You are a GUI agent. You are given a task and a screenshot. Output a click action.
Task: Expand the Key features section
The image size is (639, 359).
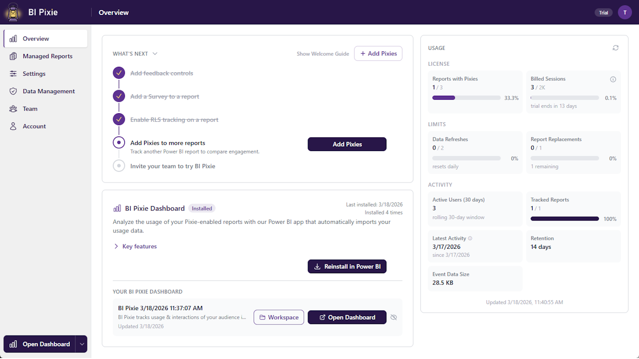135,246
